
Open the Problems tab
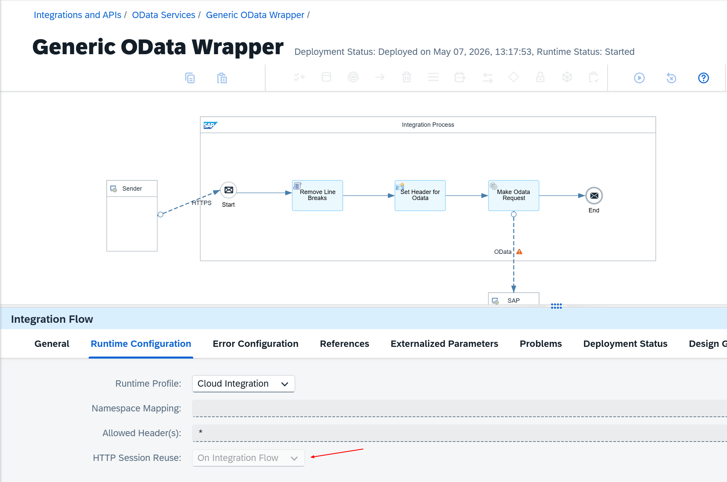(x=541, y=344)
